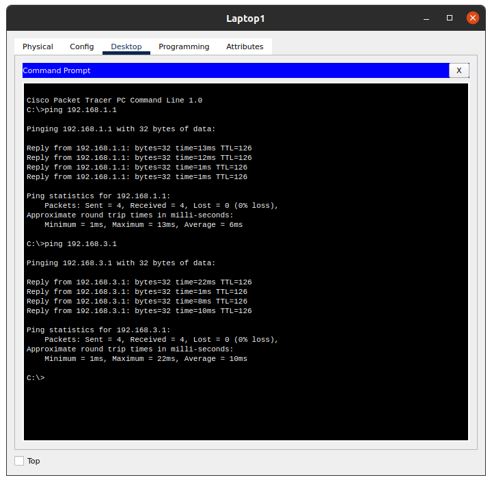
Task: Click the C:\> prompt input line
Action: (x=36, y=378)
